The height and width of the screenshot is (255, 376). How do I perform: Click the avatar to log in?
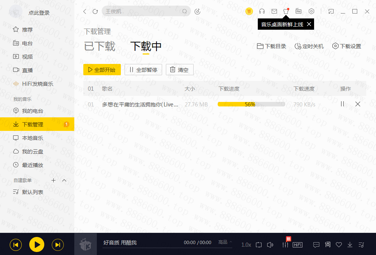tap(16, 11)
